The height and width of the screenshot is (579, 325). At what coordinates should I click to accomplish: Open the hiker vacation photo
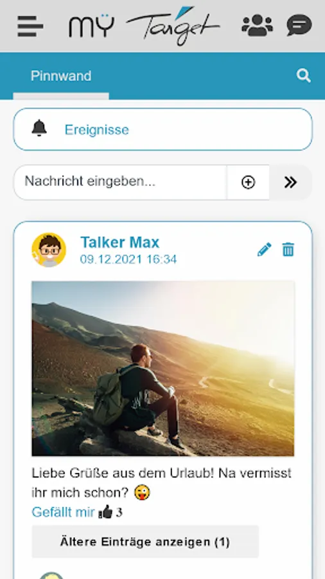[x=163, y=369]
